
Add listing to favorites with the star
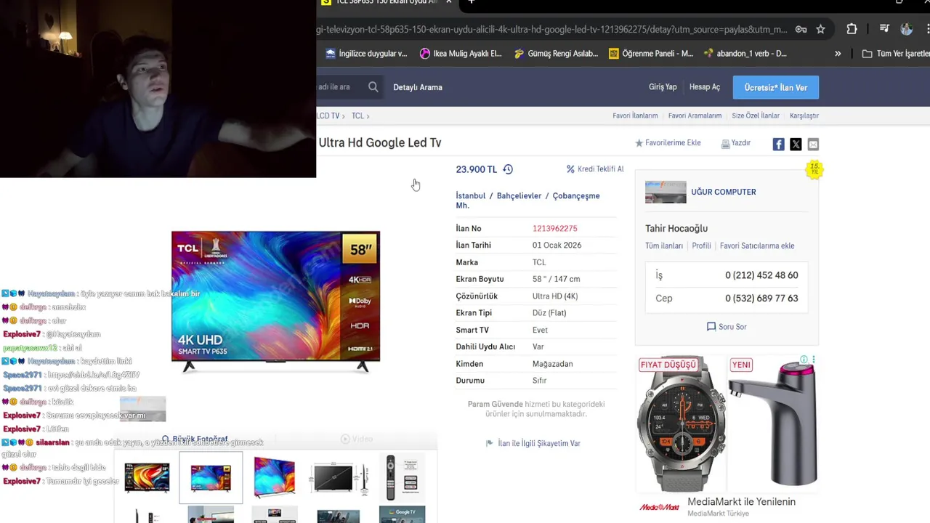click(x=668, y=143)
